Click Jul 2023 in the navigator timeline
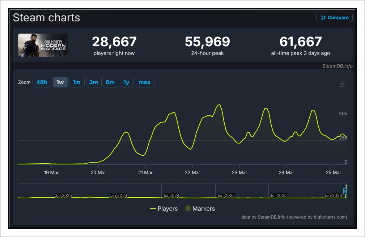This screenshot has width=365, height=237. click(x=63, y=195)
